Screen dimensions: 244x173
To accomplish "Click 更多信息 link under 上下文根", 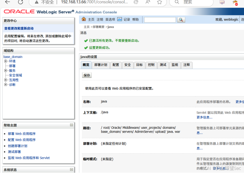I will (x=205, y=117).
